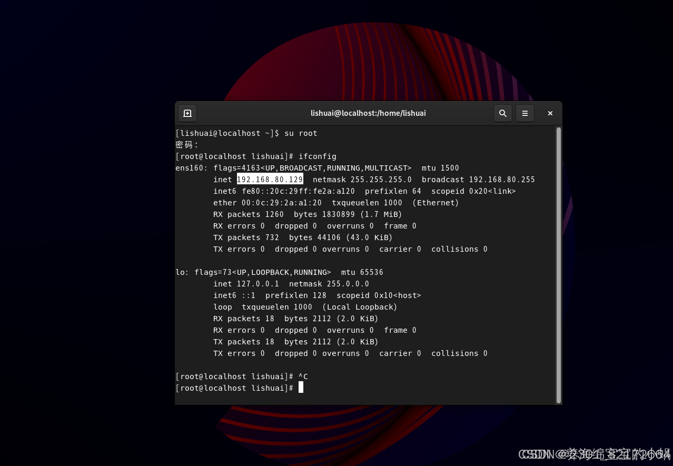This screenshot has height=466, width=673.
Task: Click the '(Local Loopback)' text
Action: pos(360,307)
